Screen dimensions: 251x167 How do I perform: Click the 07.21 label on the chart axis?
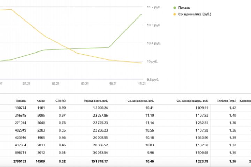[x=26, y=83]
